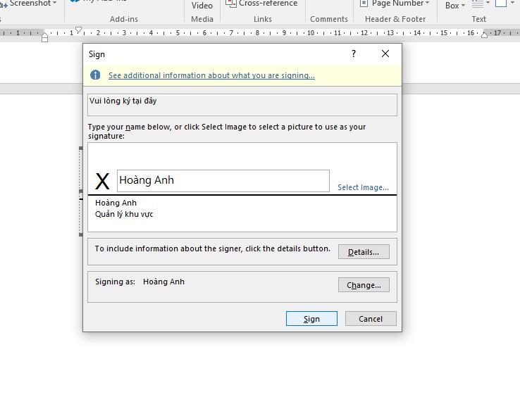Open additional information about signing link

211,75
